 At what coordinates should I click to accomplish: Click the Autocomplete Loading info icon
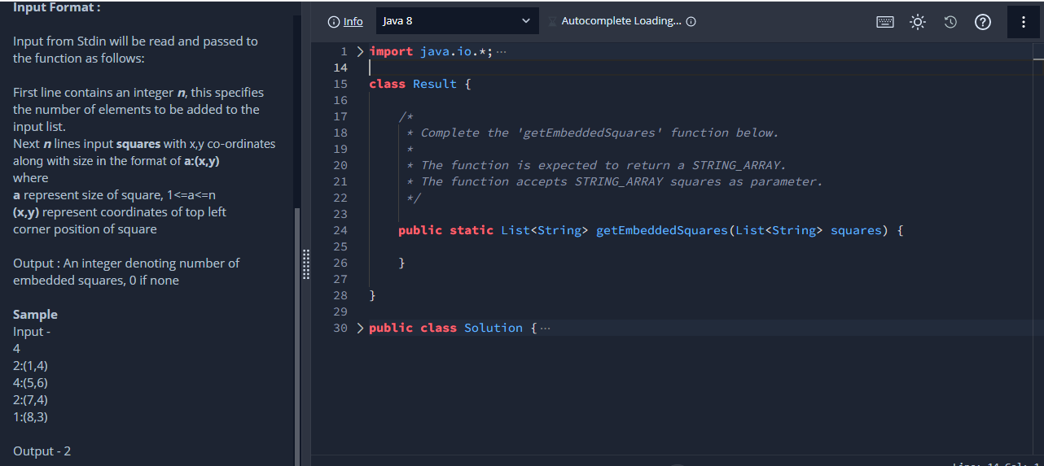click(691, 22)
